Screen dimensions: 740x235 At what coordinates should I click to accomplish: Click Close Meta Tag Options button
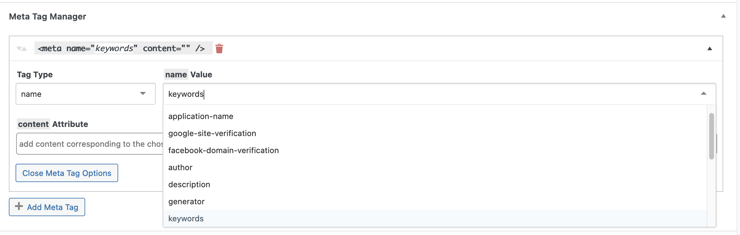point(67,173)
